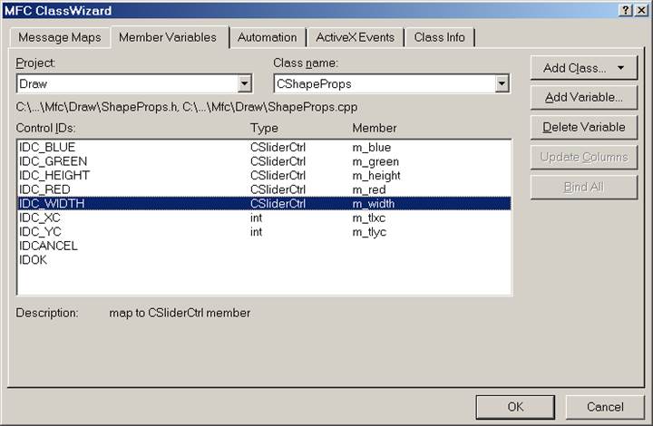
Task: Open the Automation tab
Action: tap(267, 37)
